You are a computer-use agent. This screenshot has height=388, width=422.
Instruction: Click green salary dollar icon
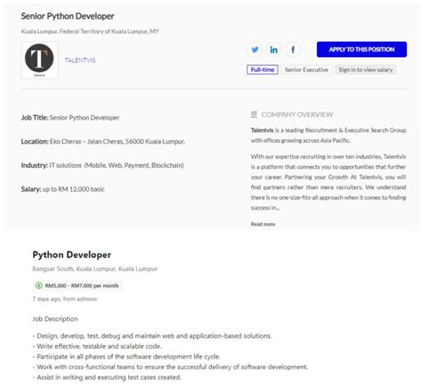point(39,285)
